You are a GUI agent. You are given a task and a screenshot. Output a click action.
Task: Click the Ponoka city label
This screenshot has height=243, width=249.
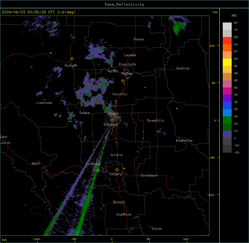(x=139, y=39)
